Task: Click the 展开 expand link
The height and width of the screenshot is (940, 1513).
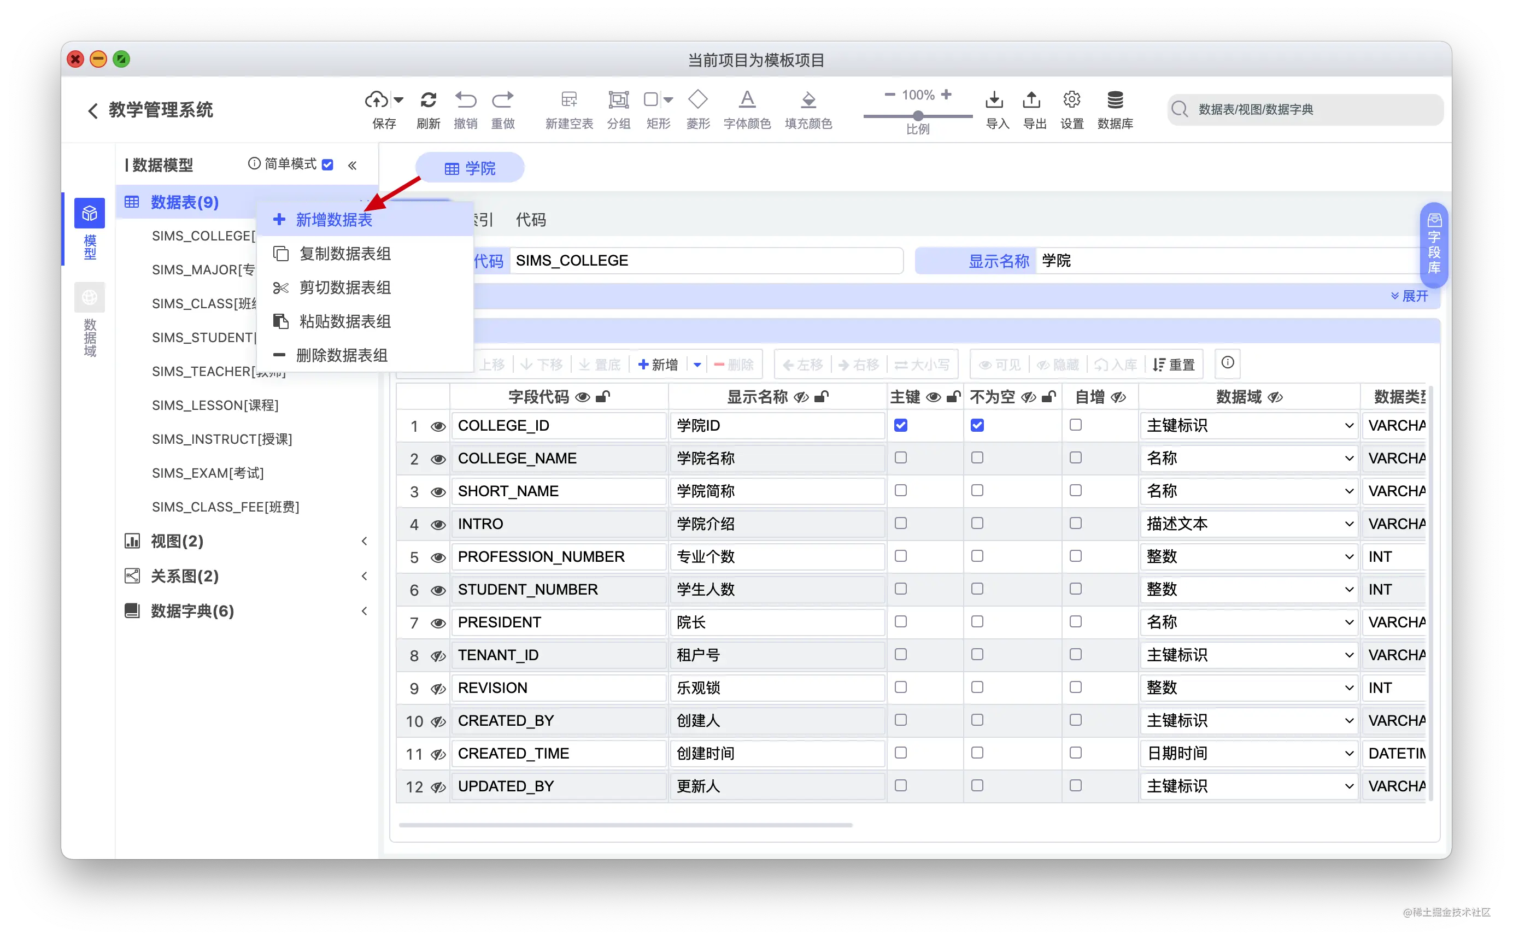Action: coord(1410,296)
